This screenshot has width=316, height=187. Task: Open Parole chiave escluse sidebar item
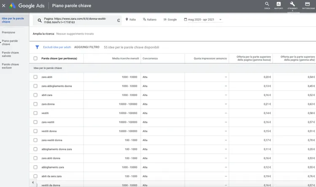pyautogui.click(x=10, y=66)
